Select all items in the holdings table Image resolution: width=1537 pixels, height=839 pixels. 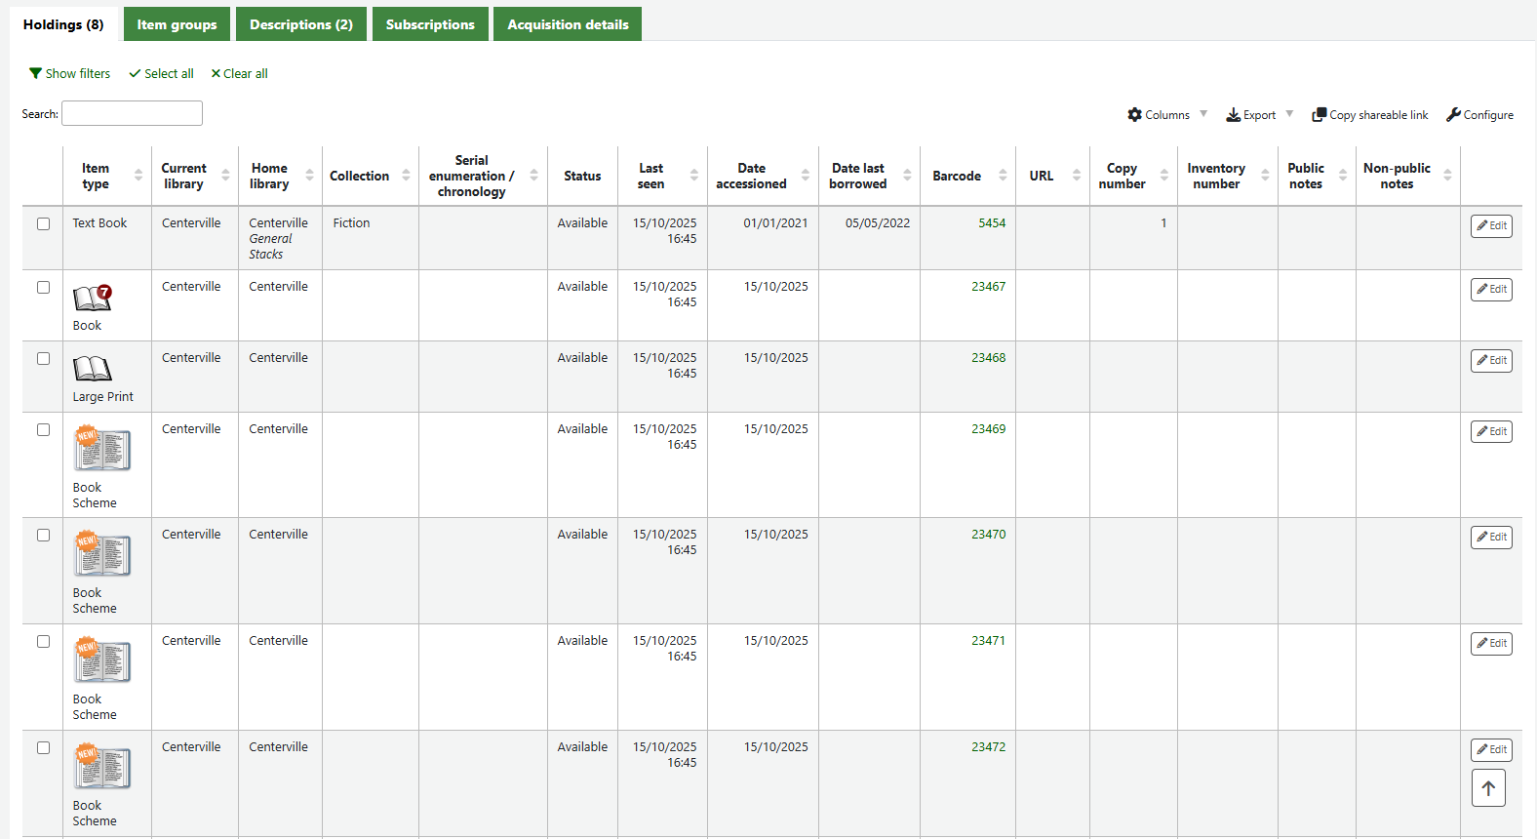coord(161,74)
